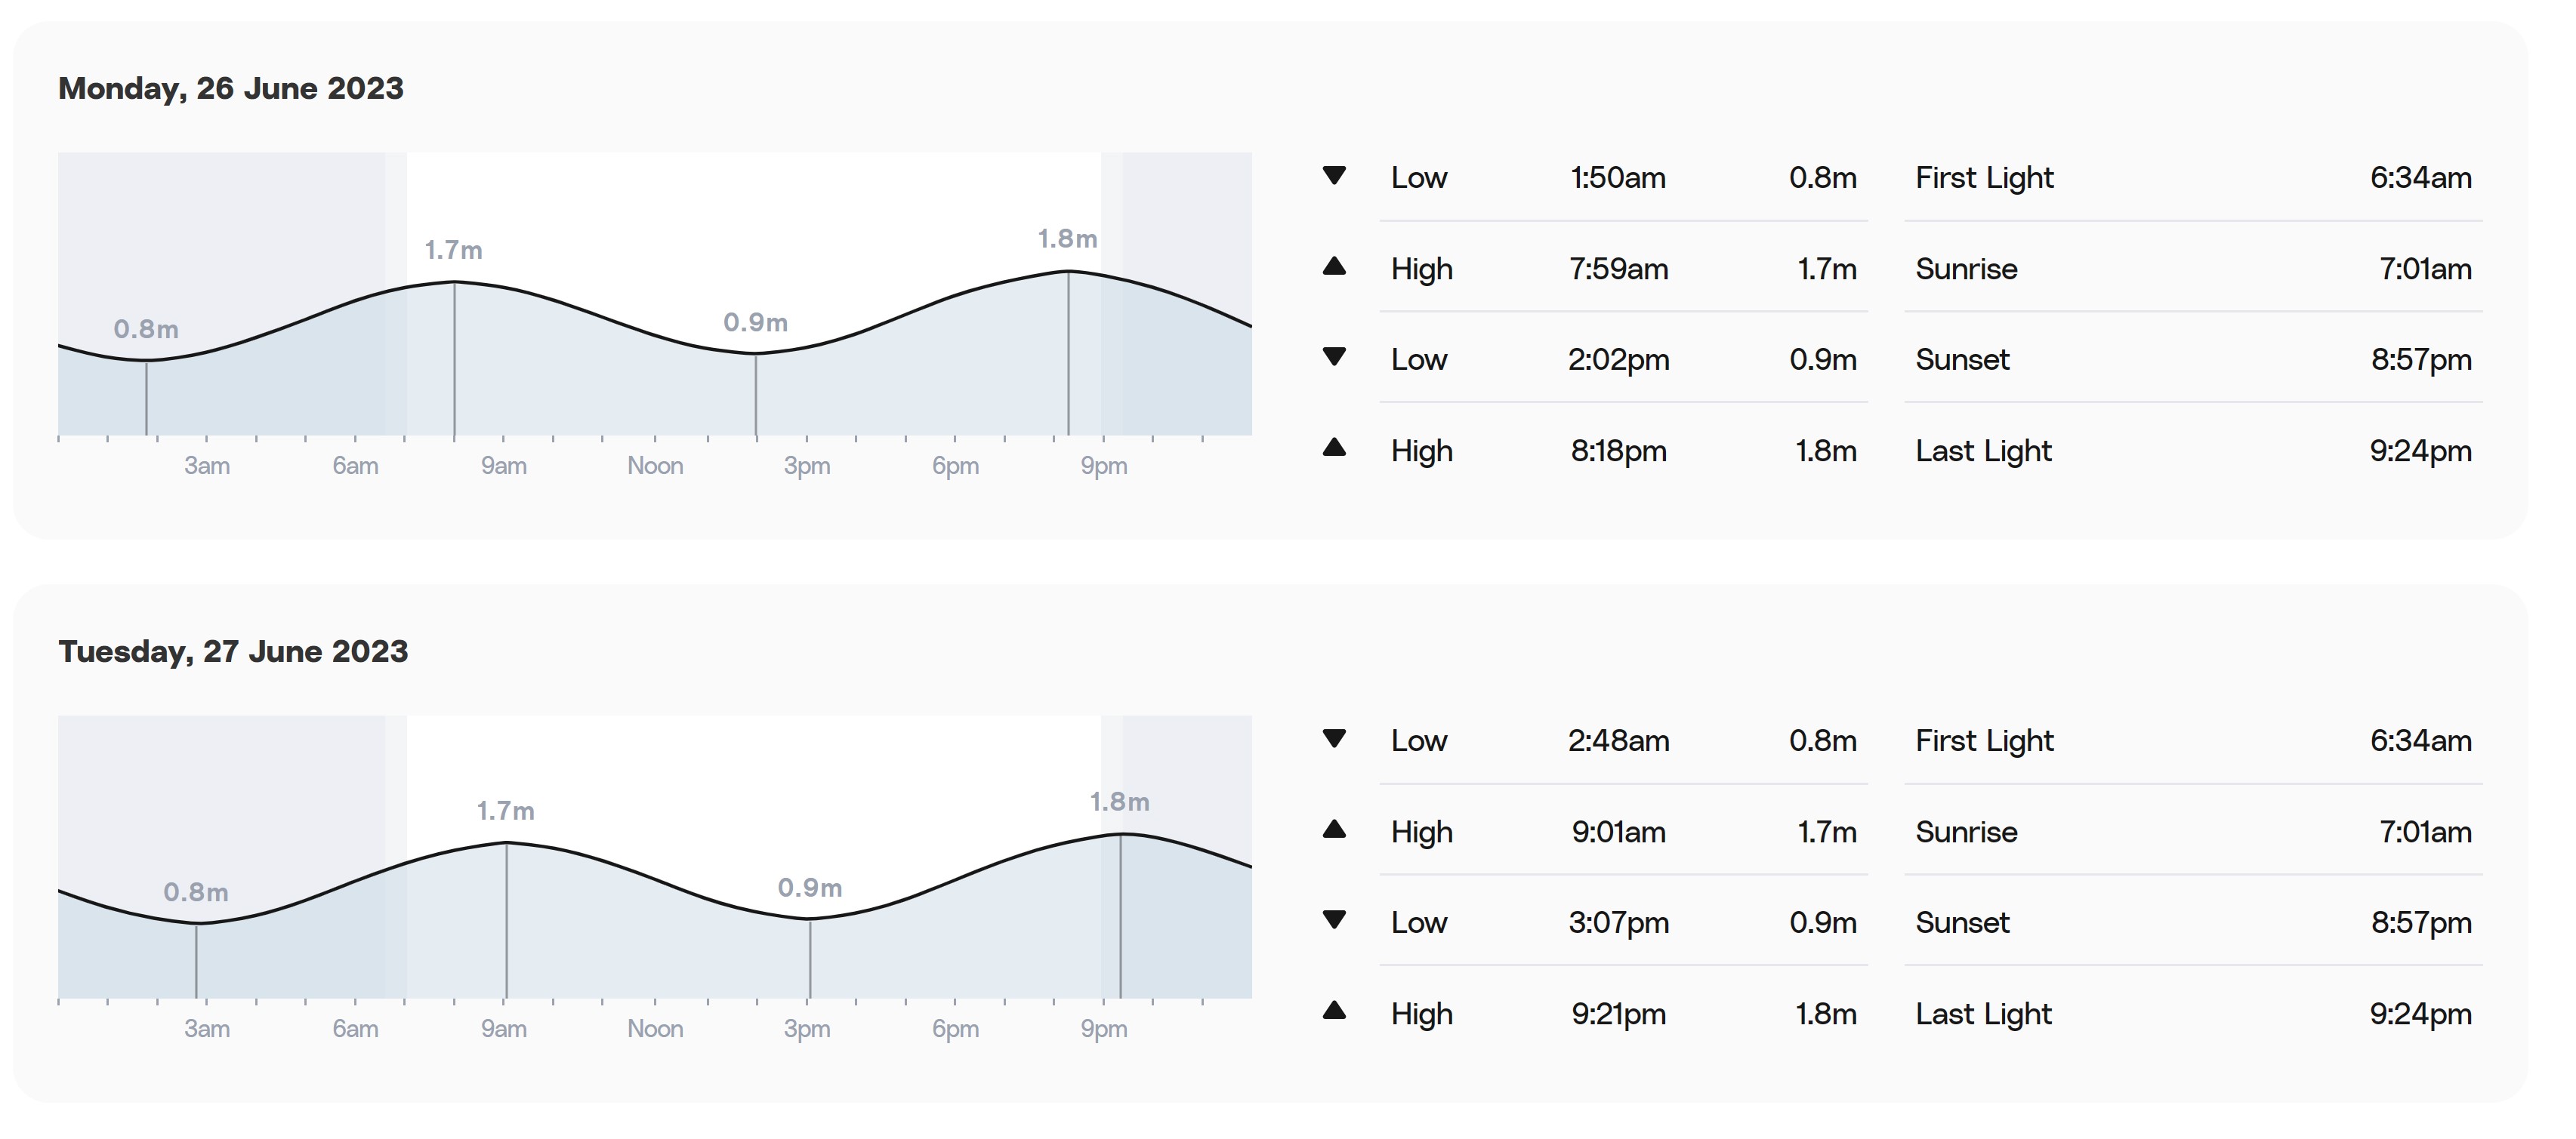
Task: Click the high tide arrow beside Monday 7:59am
Action: [1334, 266]
